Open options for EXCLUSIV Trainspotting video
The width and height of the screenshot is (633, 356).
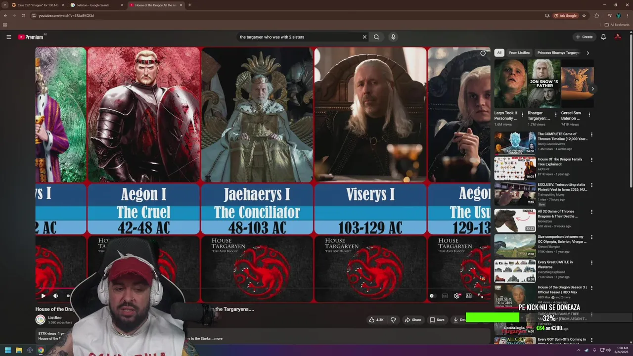591,185
